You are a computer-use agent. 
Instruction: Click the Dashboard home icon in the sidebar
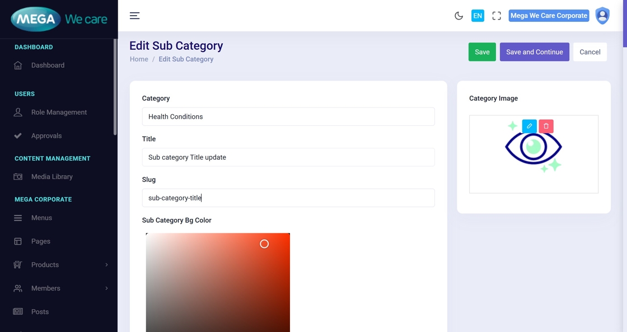pyautogui.click(x=18, y=66)
